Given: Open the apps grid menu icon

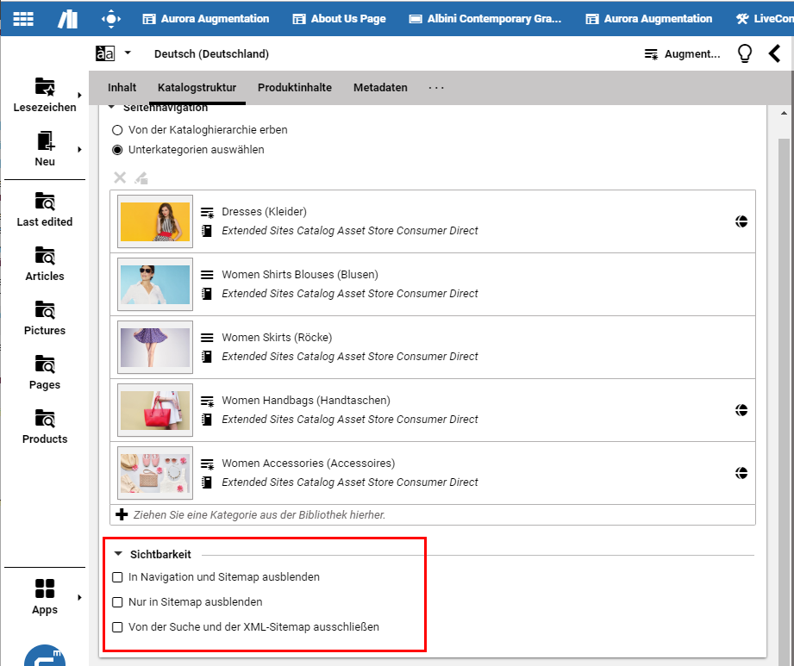Looking at the screenshot, I should click(24, 18).
